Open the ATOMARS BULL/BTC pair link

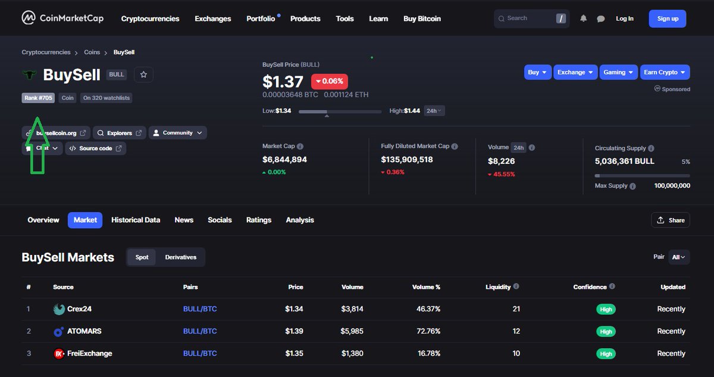200,331
